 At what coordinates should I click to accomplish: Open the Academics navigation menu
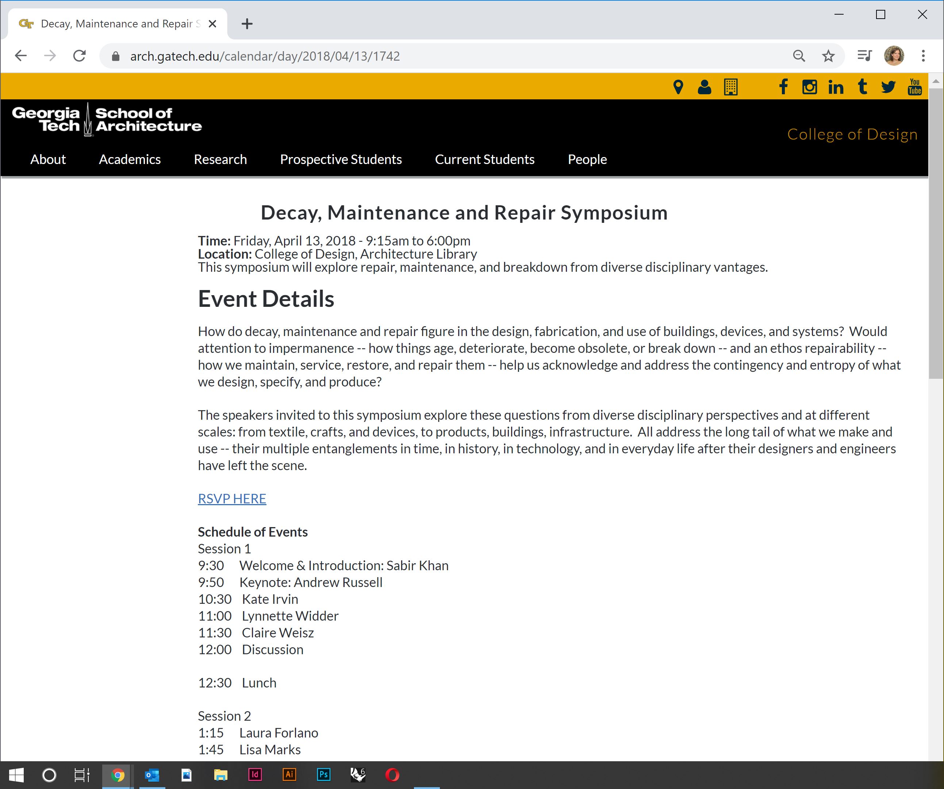point(130,159)
